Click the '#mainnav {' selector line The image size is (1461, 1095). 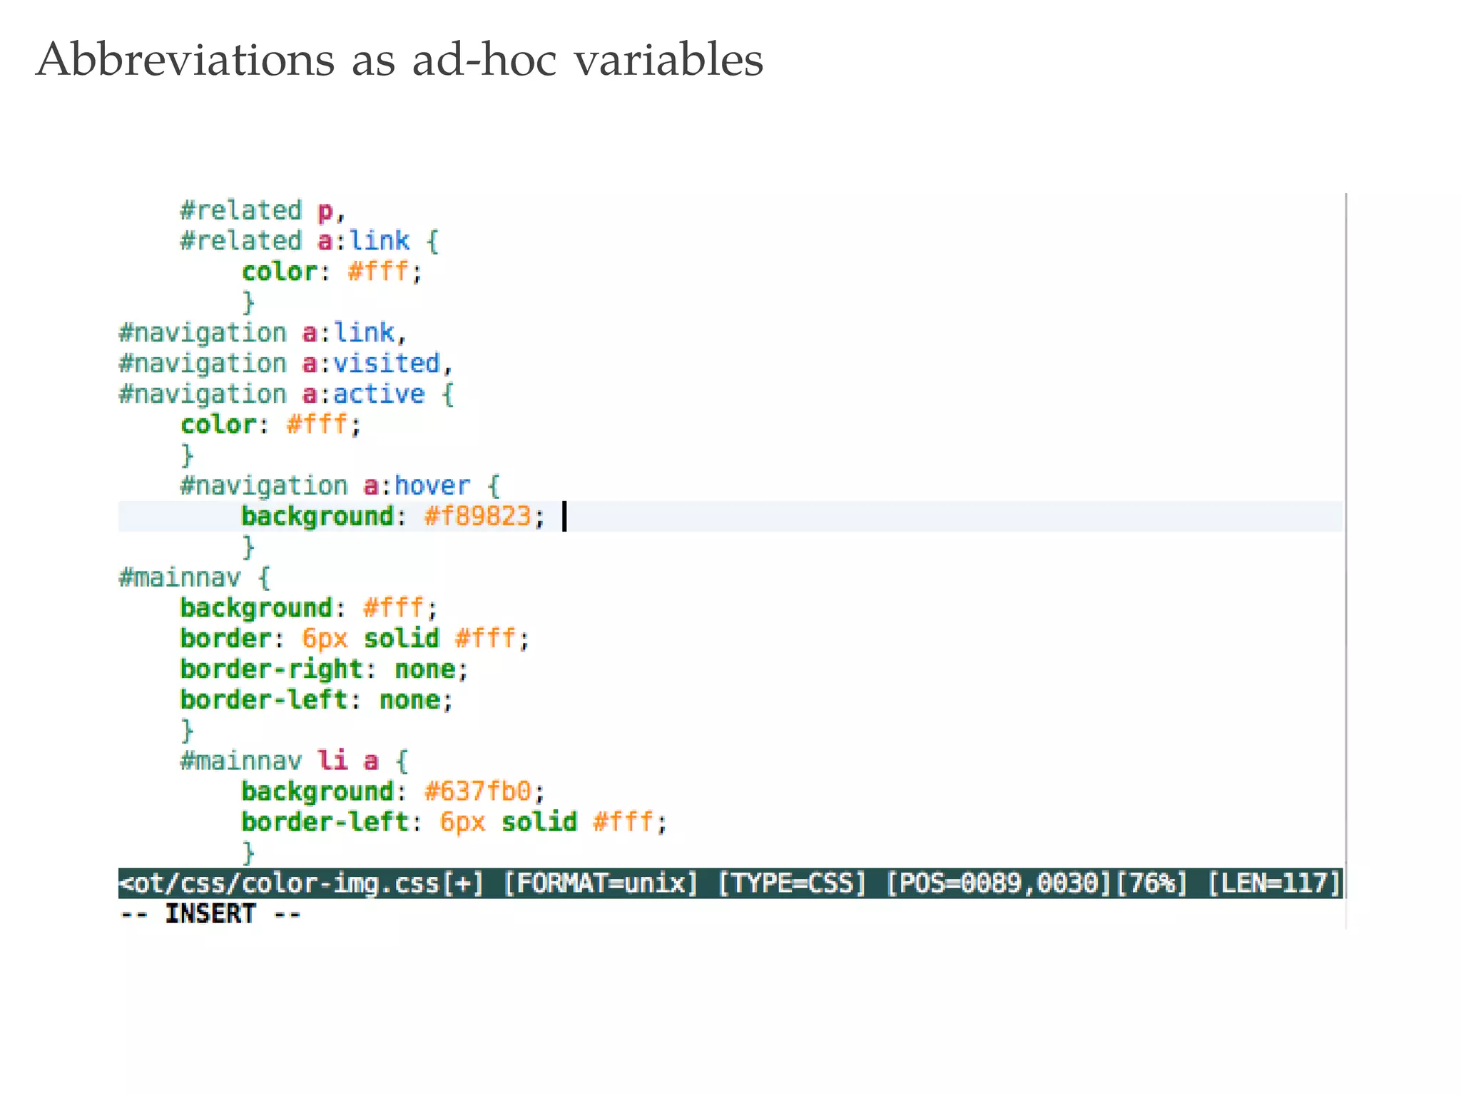click(194, 577)
